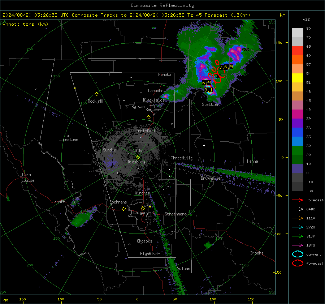Click the yellow diamond marker above Calgary
The image size is (325, 304).
pos(143,208)
